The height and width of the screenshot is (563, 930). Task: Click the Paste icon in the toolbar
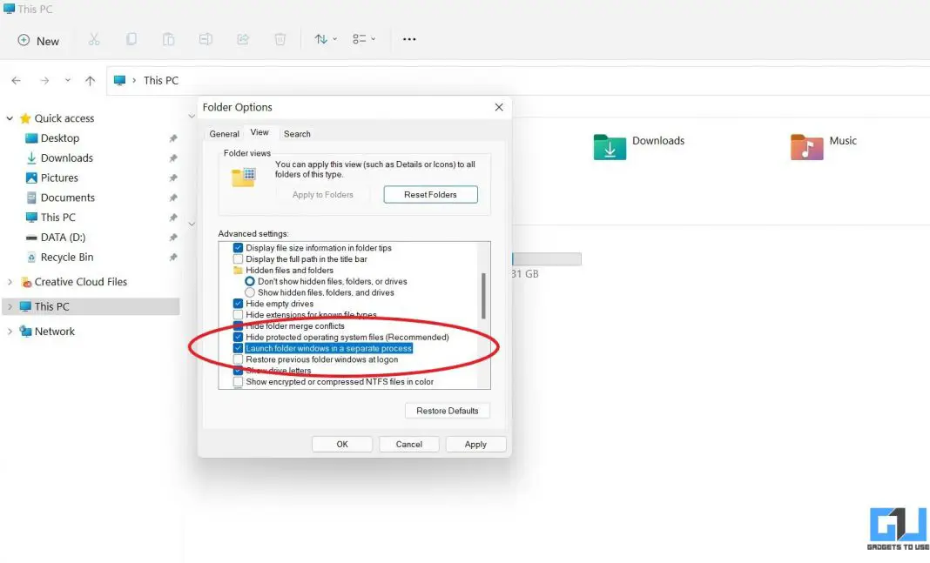point(168,38)
